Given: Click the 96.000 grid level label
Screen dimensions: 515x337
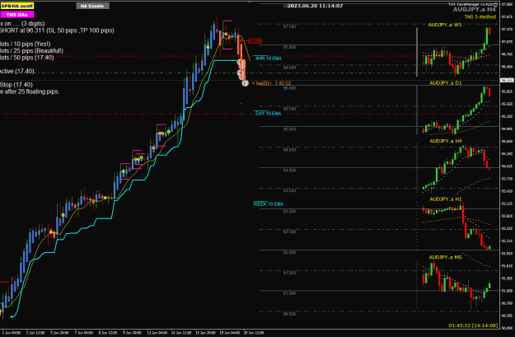Looking at the screenshot, I should (289, 88).
